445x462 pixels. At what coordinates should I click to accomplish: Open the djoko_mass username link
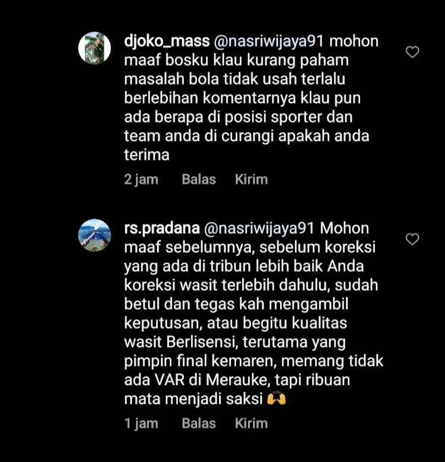[167, 41]
